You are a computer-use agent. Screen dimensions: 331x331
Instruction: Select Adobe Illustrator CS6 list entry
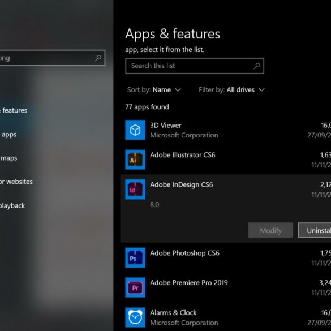tap(226, 160)
